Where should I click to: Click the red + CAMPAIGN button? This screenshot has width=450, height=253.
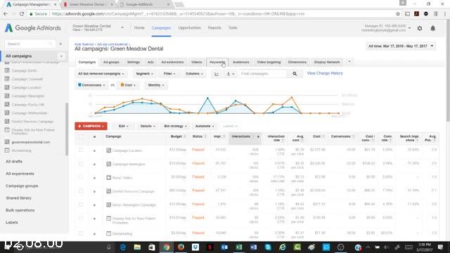coord(91,126)
